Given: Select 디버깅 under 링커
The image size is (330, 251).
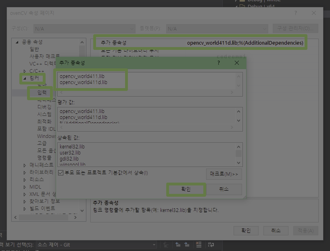Looking at the screenshot, I should click(x=44, y=107).
